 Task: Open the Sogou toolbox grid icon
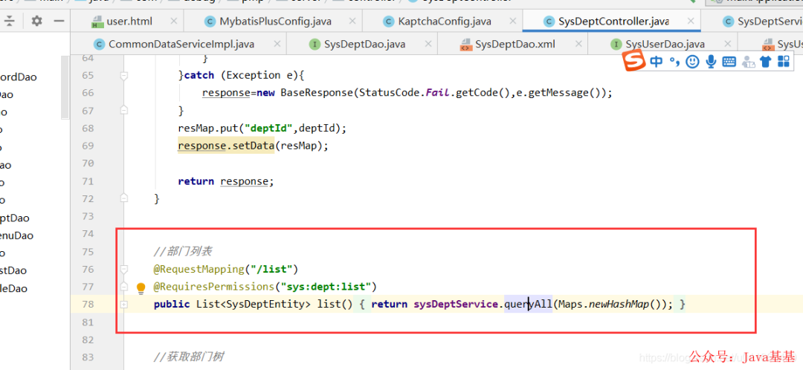(784, 62)
